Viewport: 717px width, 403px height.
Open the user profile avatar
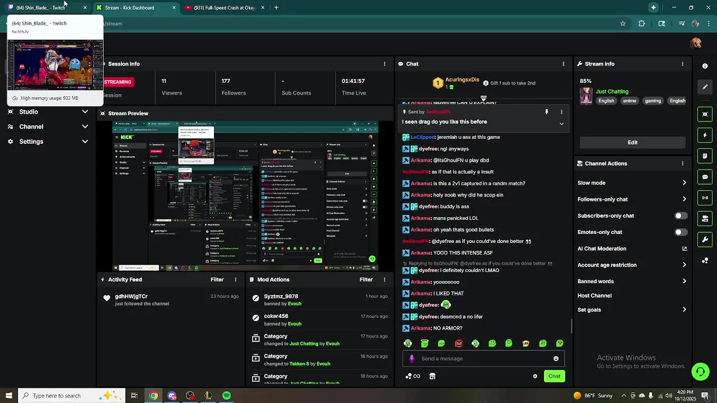point(696,43)
